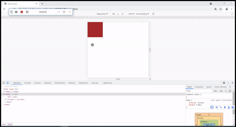The image size is (236, 127).
Task: Select the div element in DOM tree
Action: click(12, 97)
